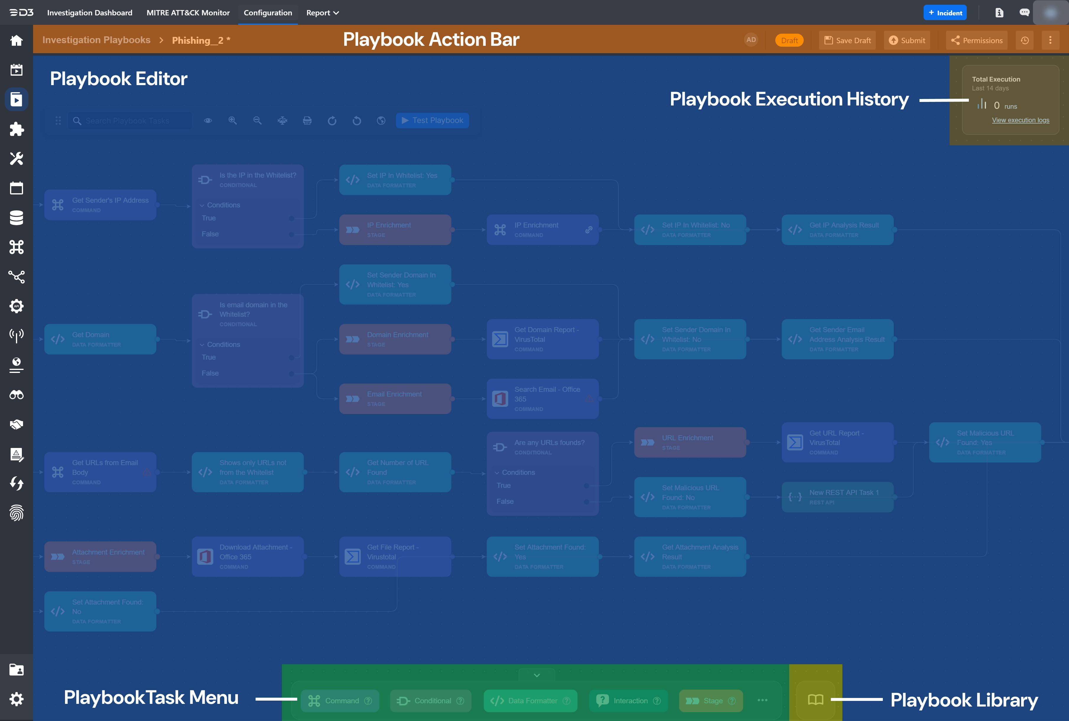Click the zoom in magnifier icon

[x=233, y=121]
